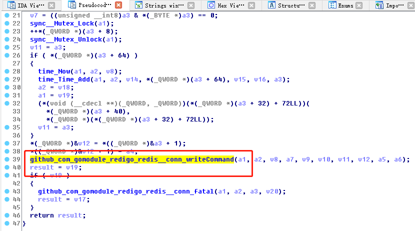Close the Pseudocode tab
Screen dimensions: 415x231
point(118,5)
